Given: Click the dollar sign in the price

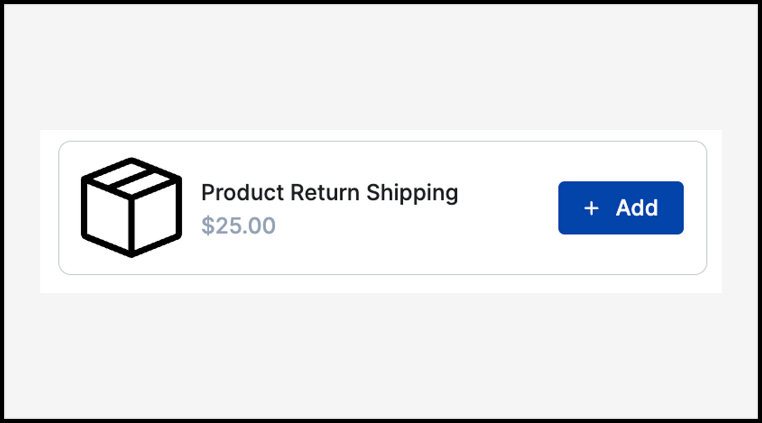Looking at the screenshot, I should pyautogui.click(x=207, y=225).
